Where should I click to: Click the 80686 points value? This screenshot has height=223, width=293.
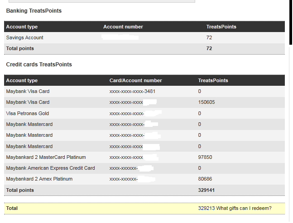205,179
